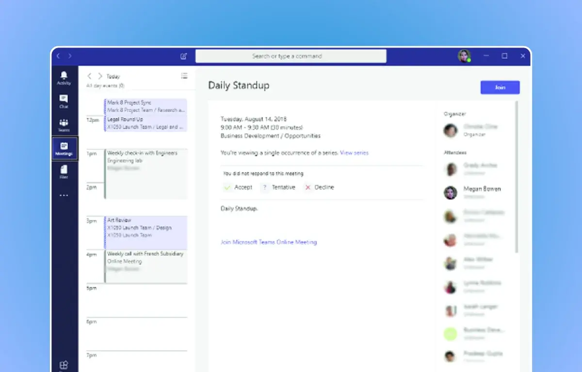The width and height of the screenshot is (582, 372).
Task: Join the Daily Standup meeting
Action: coord(500,87)
